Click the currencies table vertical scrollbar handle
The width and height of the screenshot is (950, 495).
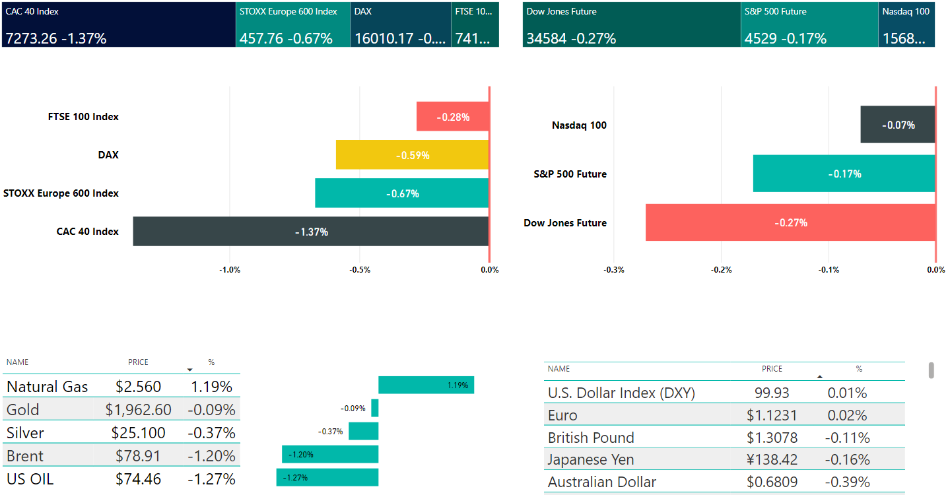pyautogui.click(x=932, y=370)
